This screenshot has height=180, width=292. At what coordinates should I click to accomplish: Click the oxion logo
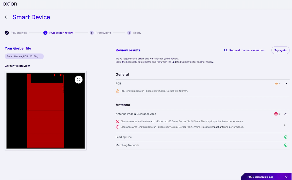tap(10, 4)
